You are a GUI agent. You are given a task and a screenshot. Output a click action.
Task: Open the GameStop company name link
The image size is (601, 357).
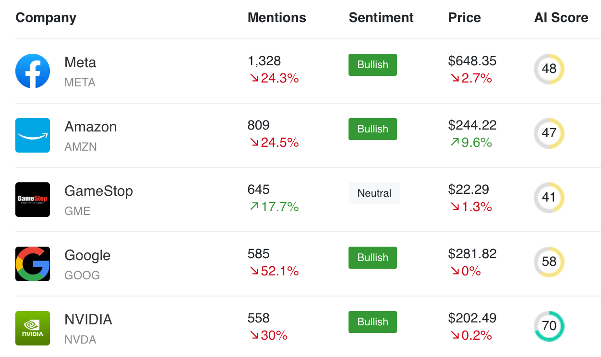click(98, 191)
